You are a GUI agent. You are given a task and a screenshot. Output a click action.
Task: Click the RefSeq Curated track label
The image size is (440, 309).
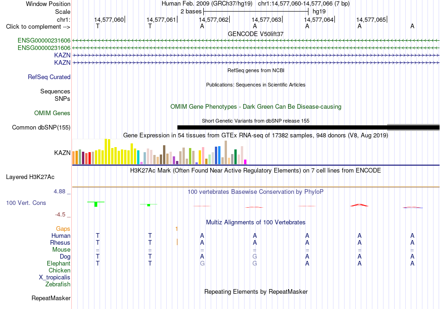(x=49, y=77)
